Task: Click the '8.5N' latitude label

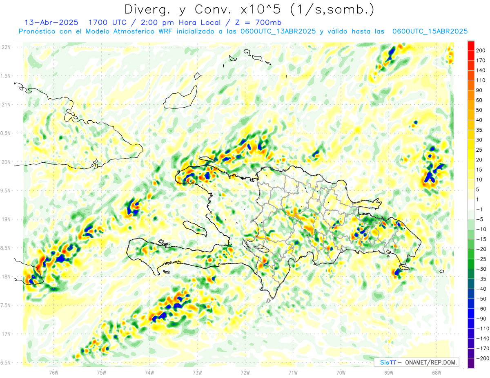Action: (x=6, y=248)
